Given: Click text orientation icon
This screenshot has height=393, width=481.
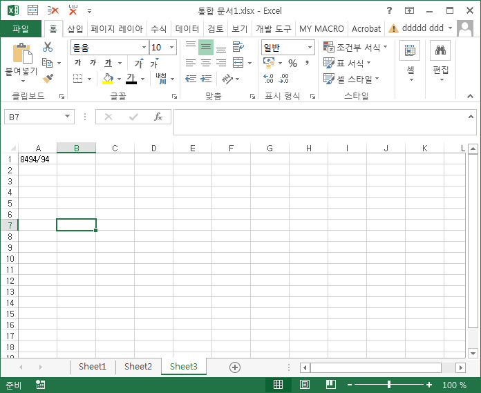Looking at the screenshot, I should [227, 79].
